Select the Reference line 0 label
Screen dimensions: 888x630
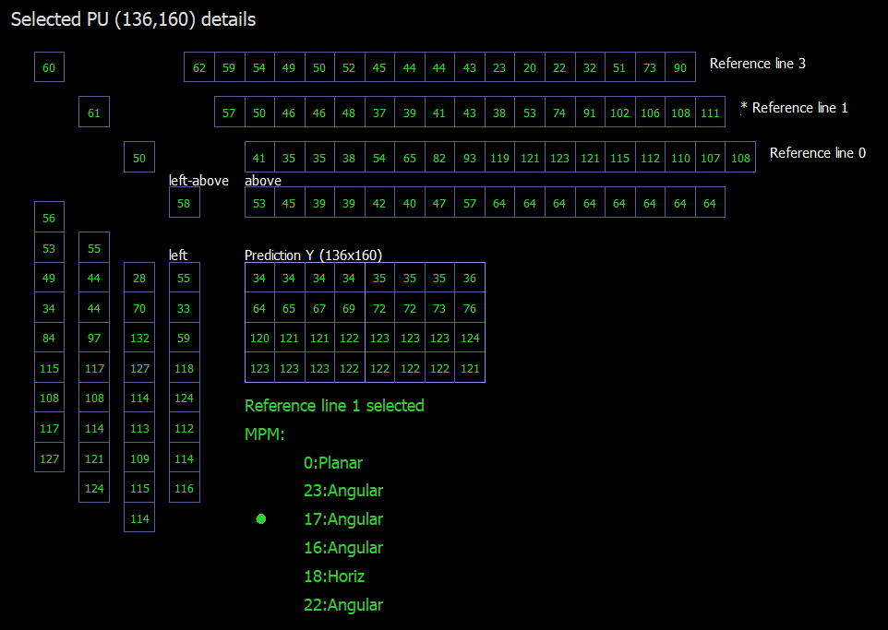click(x=817, y=153)
